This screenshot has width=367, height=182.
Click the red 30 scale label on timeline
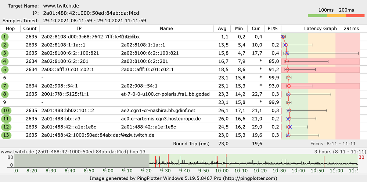[361, 157]
